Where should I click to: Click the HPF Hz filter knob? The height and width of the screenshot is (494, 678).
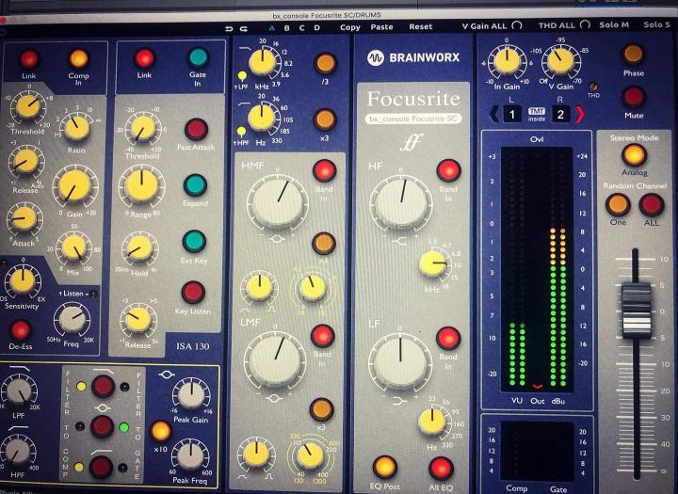point(261,118)
